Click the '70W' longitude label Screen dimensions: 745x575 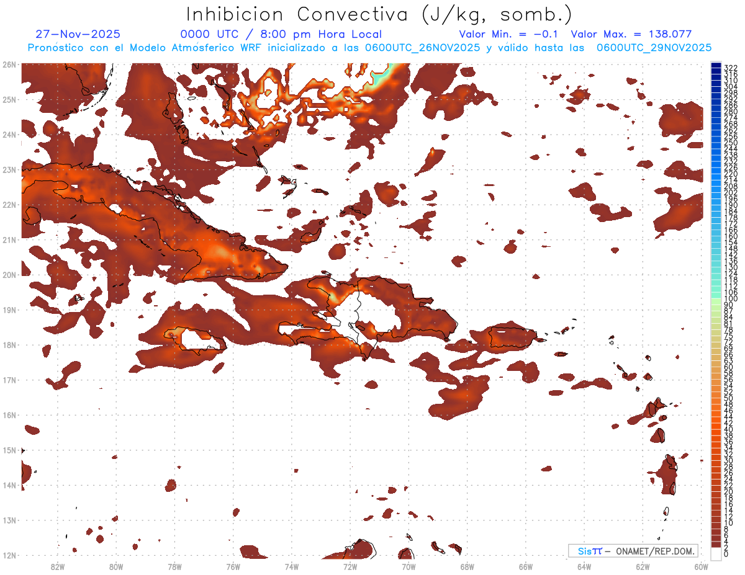(x=409, y=566)
